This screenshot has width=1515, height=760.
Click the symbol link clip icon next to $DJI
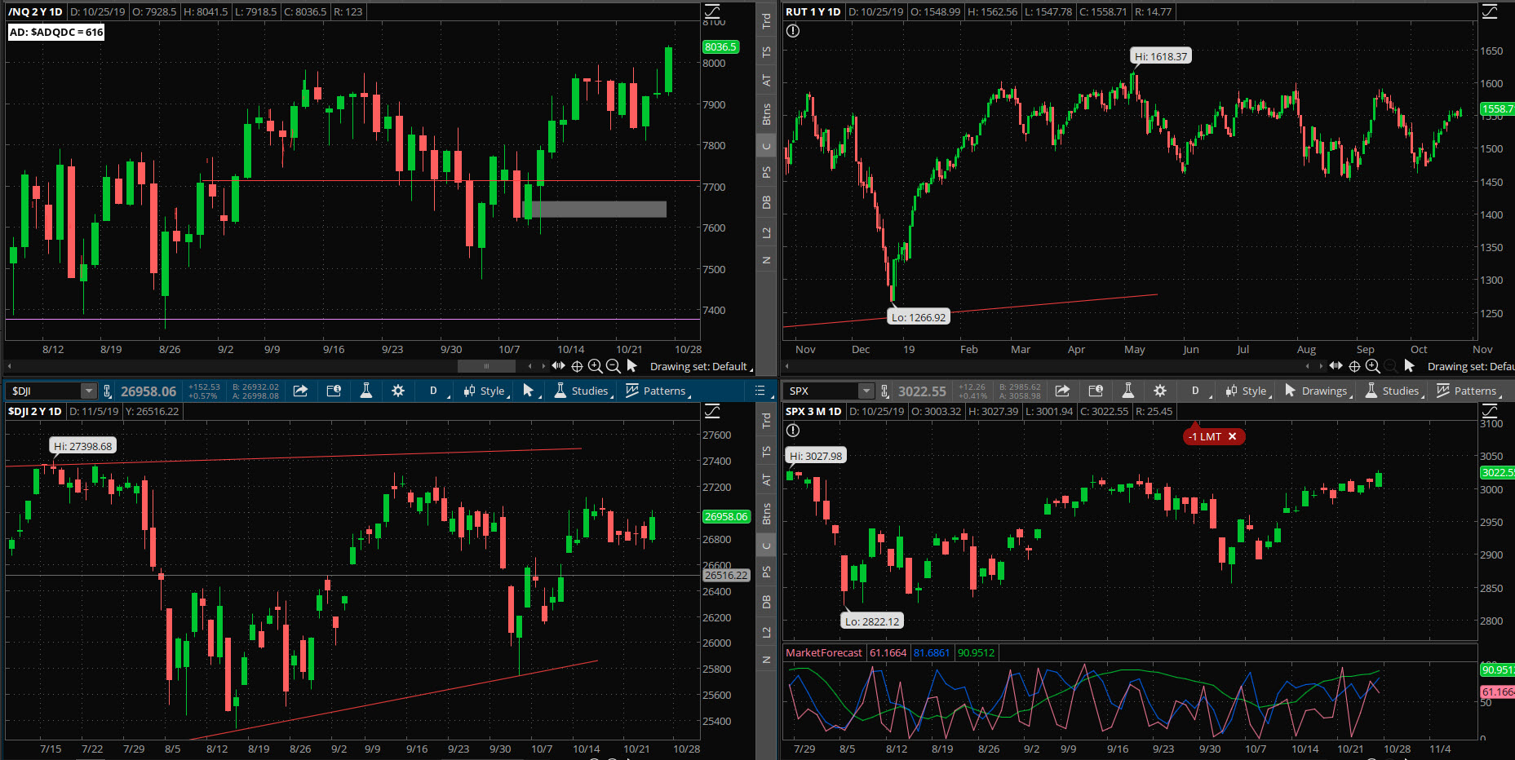[x=107, y=391]
